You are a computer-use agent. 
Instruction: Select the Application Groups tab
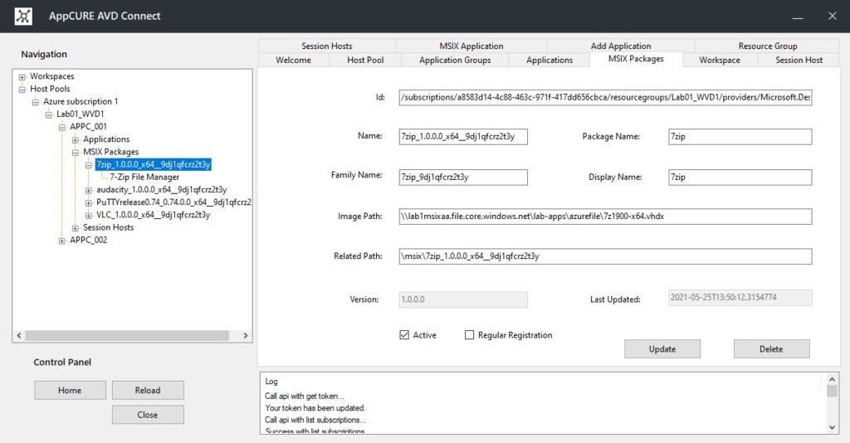click(x=455, y=60)
